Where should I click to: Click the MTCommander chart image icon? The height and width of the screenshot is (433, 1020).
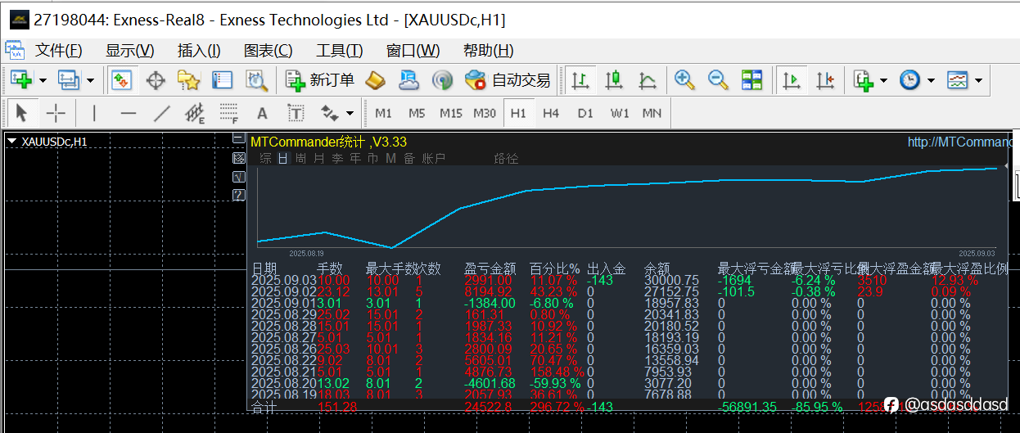click(x=238, y=157)
